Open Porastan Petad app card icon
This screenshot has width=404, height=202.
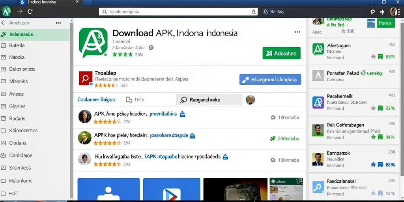(x=318, y=75)
